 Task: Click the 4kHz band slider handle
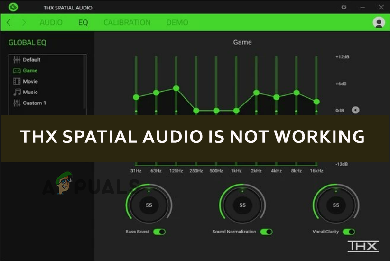[x=276, y=97]
